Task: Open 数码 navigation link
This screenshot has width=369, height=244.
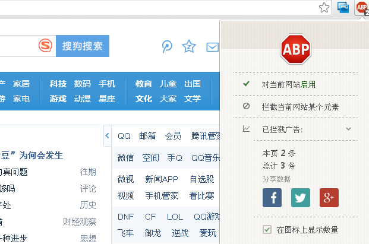Action: [83, 84]
